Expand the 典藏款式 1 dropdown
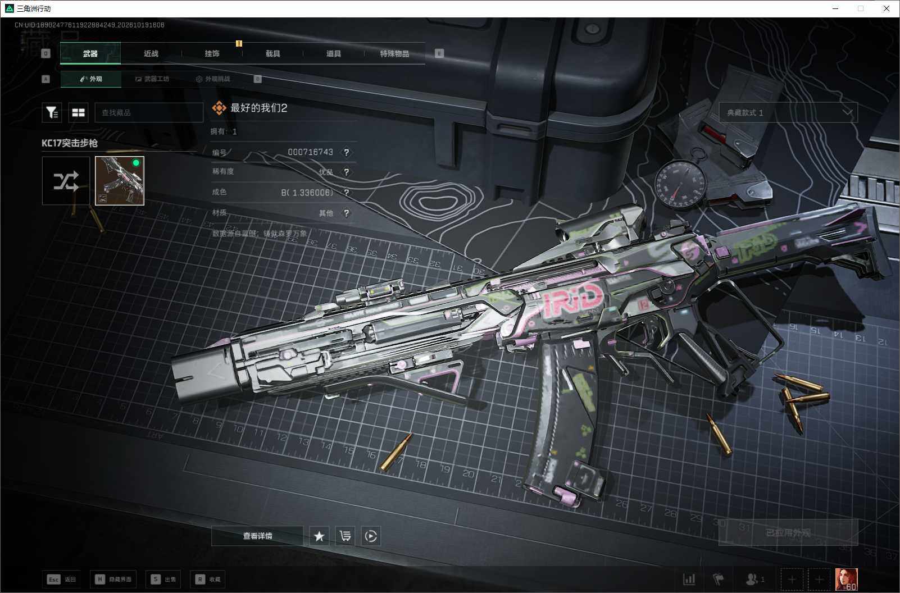 click(x=788, y=112)
